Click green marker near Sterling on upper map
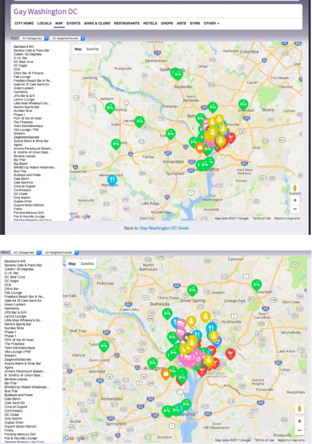Image resolution: width=312 pixels, height=444 pixels. point(110,108)
